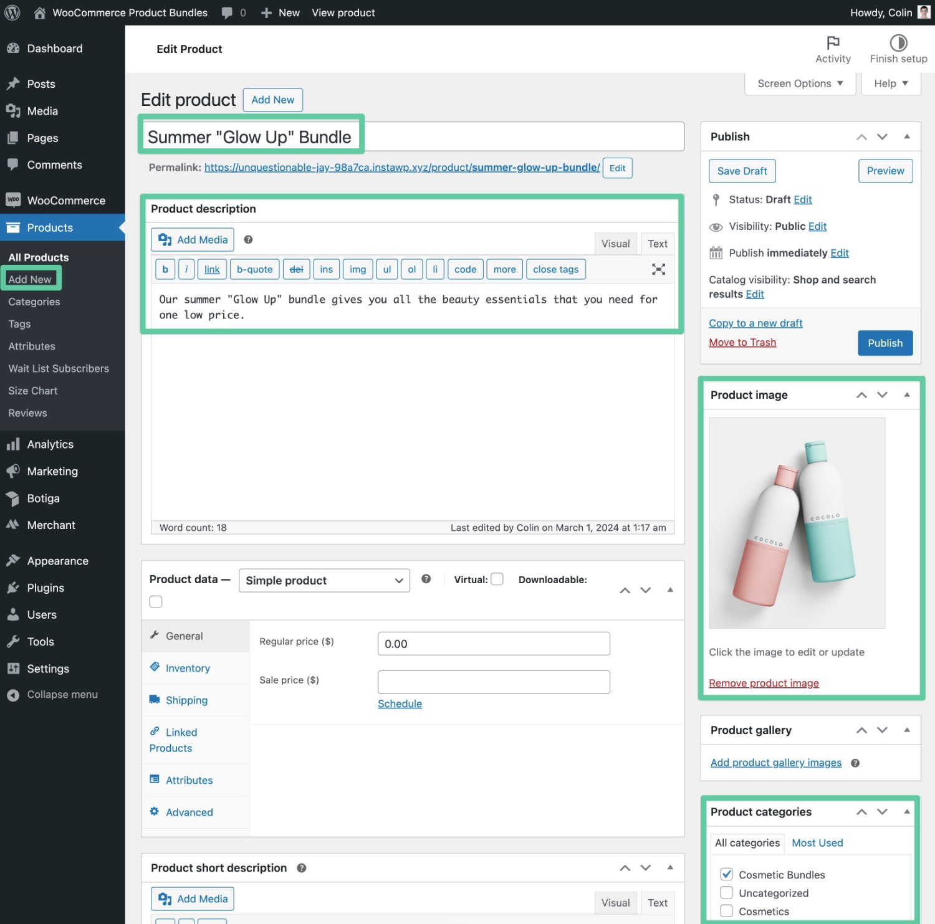Click Remove product image link
Image resolution: width=935 pixels, height=924 pixels.
764,683
